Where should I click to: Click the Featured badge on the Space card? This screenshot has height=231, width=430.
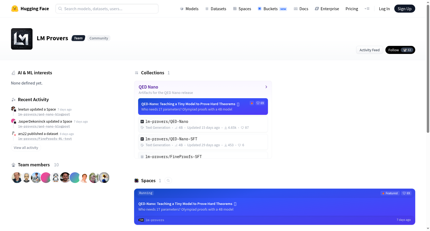[390, 193]
